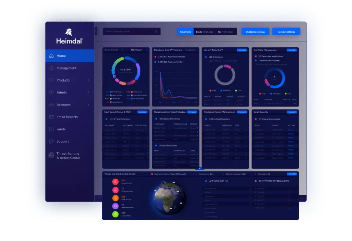Click the Guide book icon
The height and width of the screenshot is (241, 352).
[52, 129]
